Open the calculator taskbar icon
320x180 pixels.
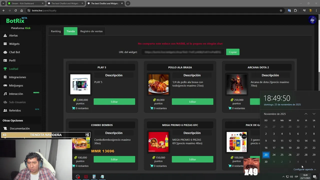(x=94, y=177)
